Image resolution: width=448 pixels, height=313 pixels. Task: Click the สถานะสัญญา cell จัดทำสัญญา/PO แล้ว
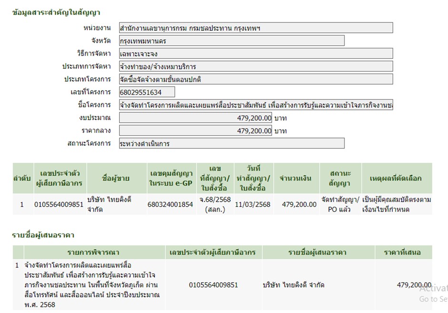[x=340, y=205]
